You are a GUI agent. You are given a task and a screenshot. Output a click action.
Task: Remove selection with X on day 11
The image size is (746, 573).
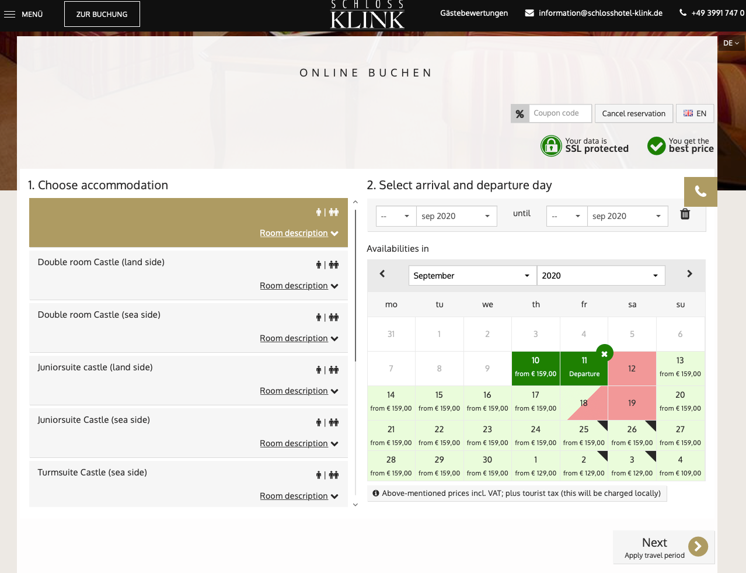(604, 353)
